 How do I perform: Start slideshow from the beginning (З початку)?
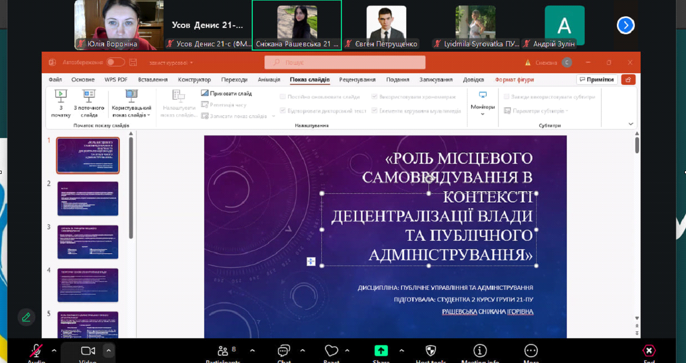point(61,103)
